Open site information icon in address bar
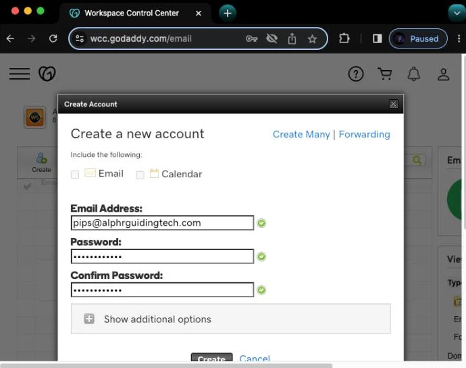The height and width of the screenshot is (368, 466). [x=80, y=38]
